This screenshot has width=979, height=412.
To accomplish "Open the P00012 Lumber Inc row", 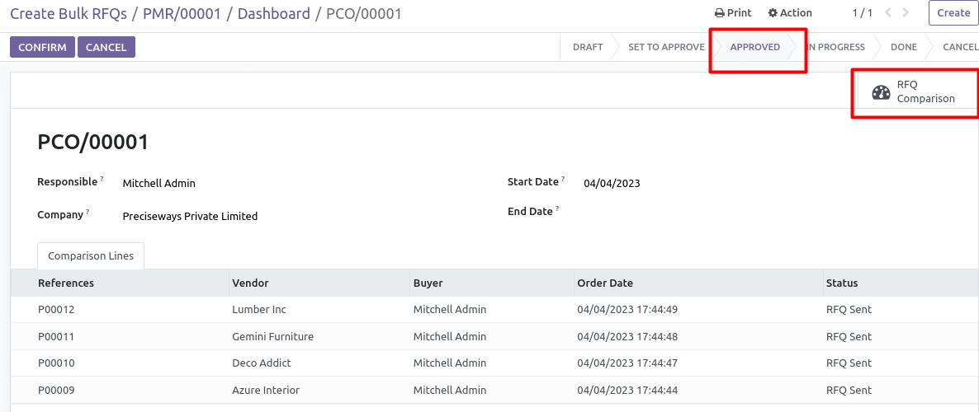I will (494, 309).
